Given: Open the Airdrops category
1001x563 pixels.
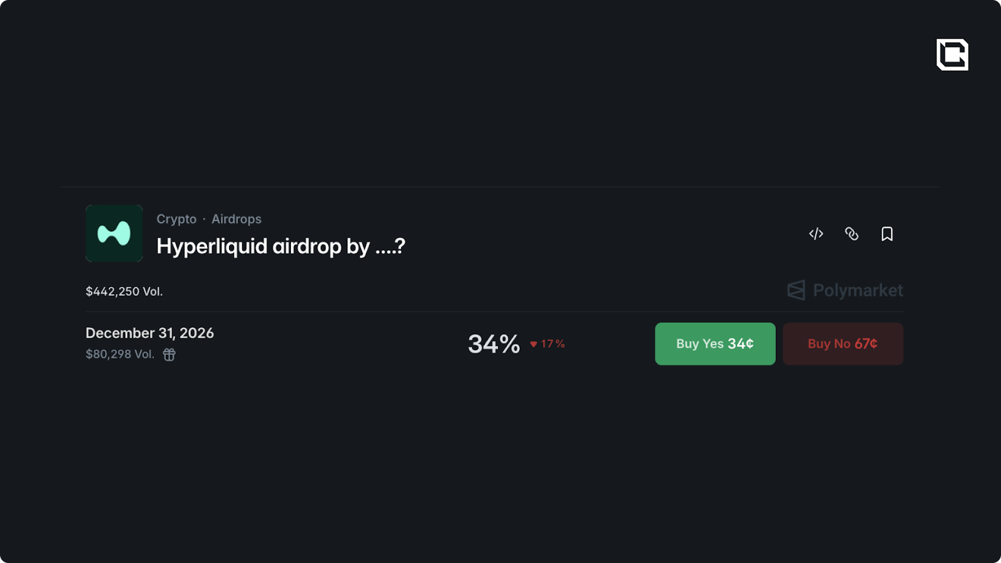Looking at the screenshot, I should coord(236,219).
